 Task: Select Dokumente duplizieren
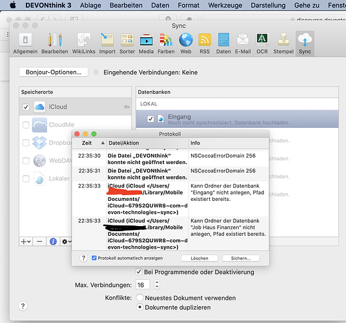[x=139, y=307]
